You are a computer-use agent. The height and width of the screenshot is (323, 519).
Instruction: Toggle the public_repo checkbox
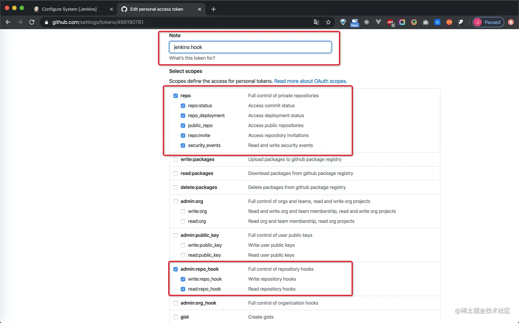point(183,125)
